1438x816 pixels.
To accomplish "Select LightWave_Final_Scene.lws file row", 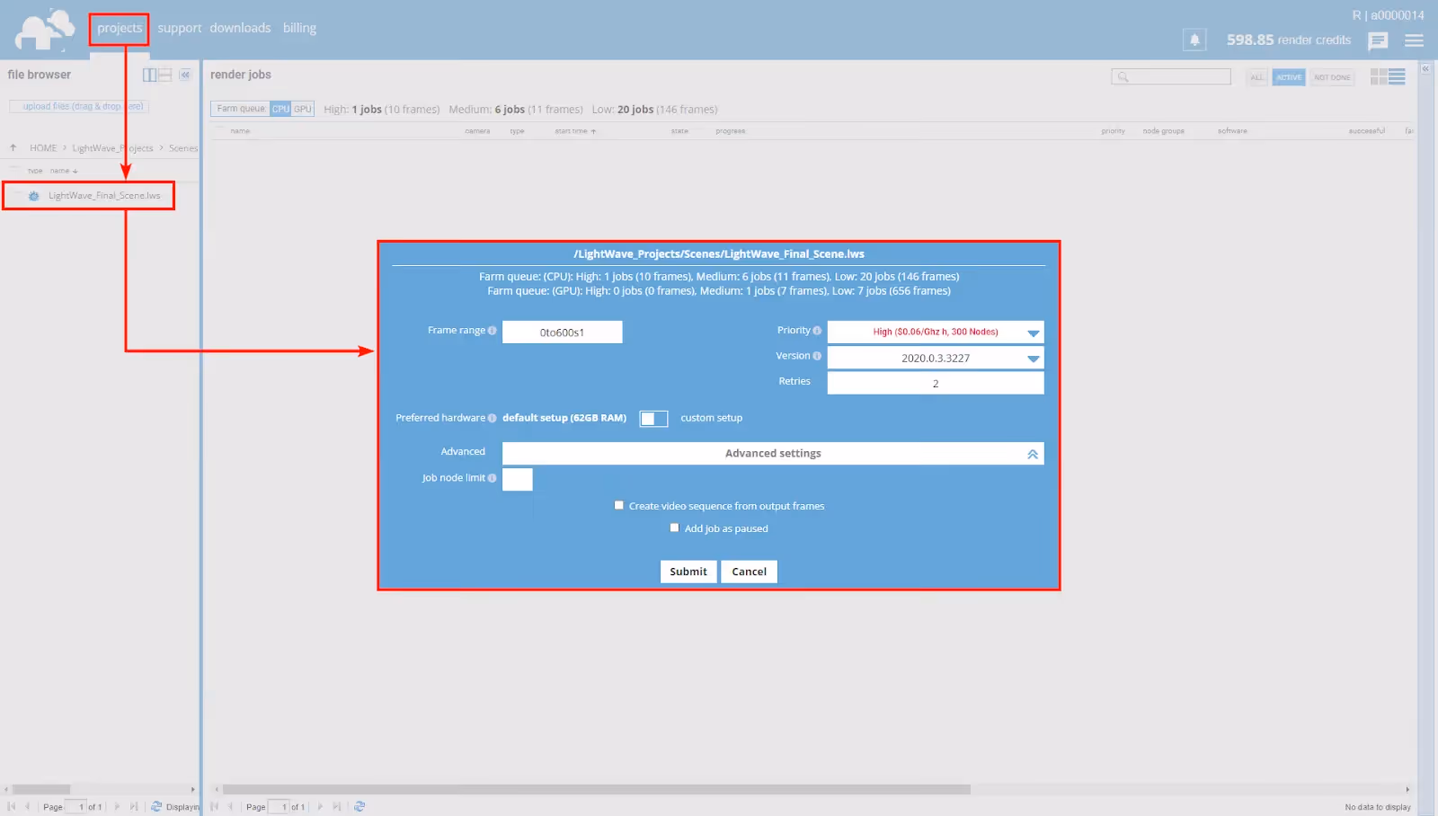I will pos(89,196).
